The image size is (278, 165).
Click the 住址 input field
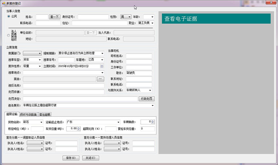[x=99, y=23]
